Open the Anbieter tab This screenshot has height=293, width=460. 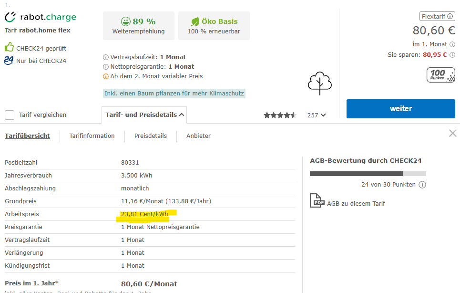click(x=198, y=136)
